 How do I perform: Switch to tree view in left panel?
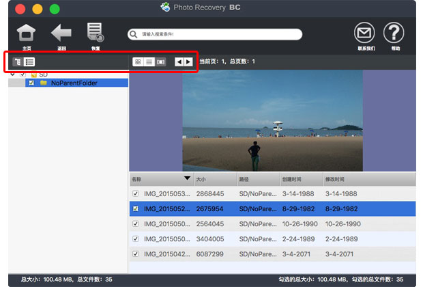click(x=18, y=62)
